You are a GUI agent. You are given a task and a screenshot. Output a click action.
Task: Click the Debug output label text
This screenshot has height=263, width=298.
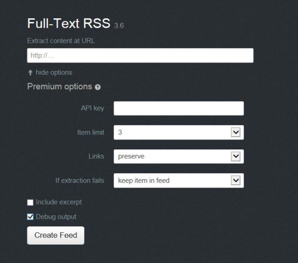click(56, 217)
